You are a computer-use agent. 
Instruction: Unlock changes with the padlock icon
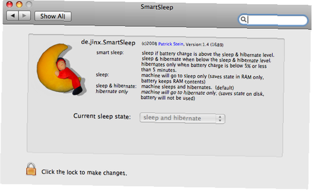pos(31,169)
